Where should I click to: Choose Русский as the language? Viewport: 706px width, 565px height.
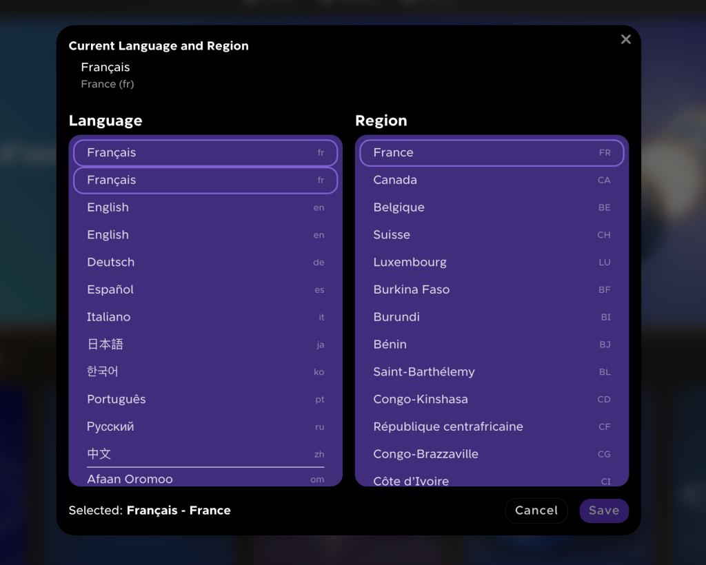(205, 427)
